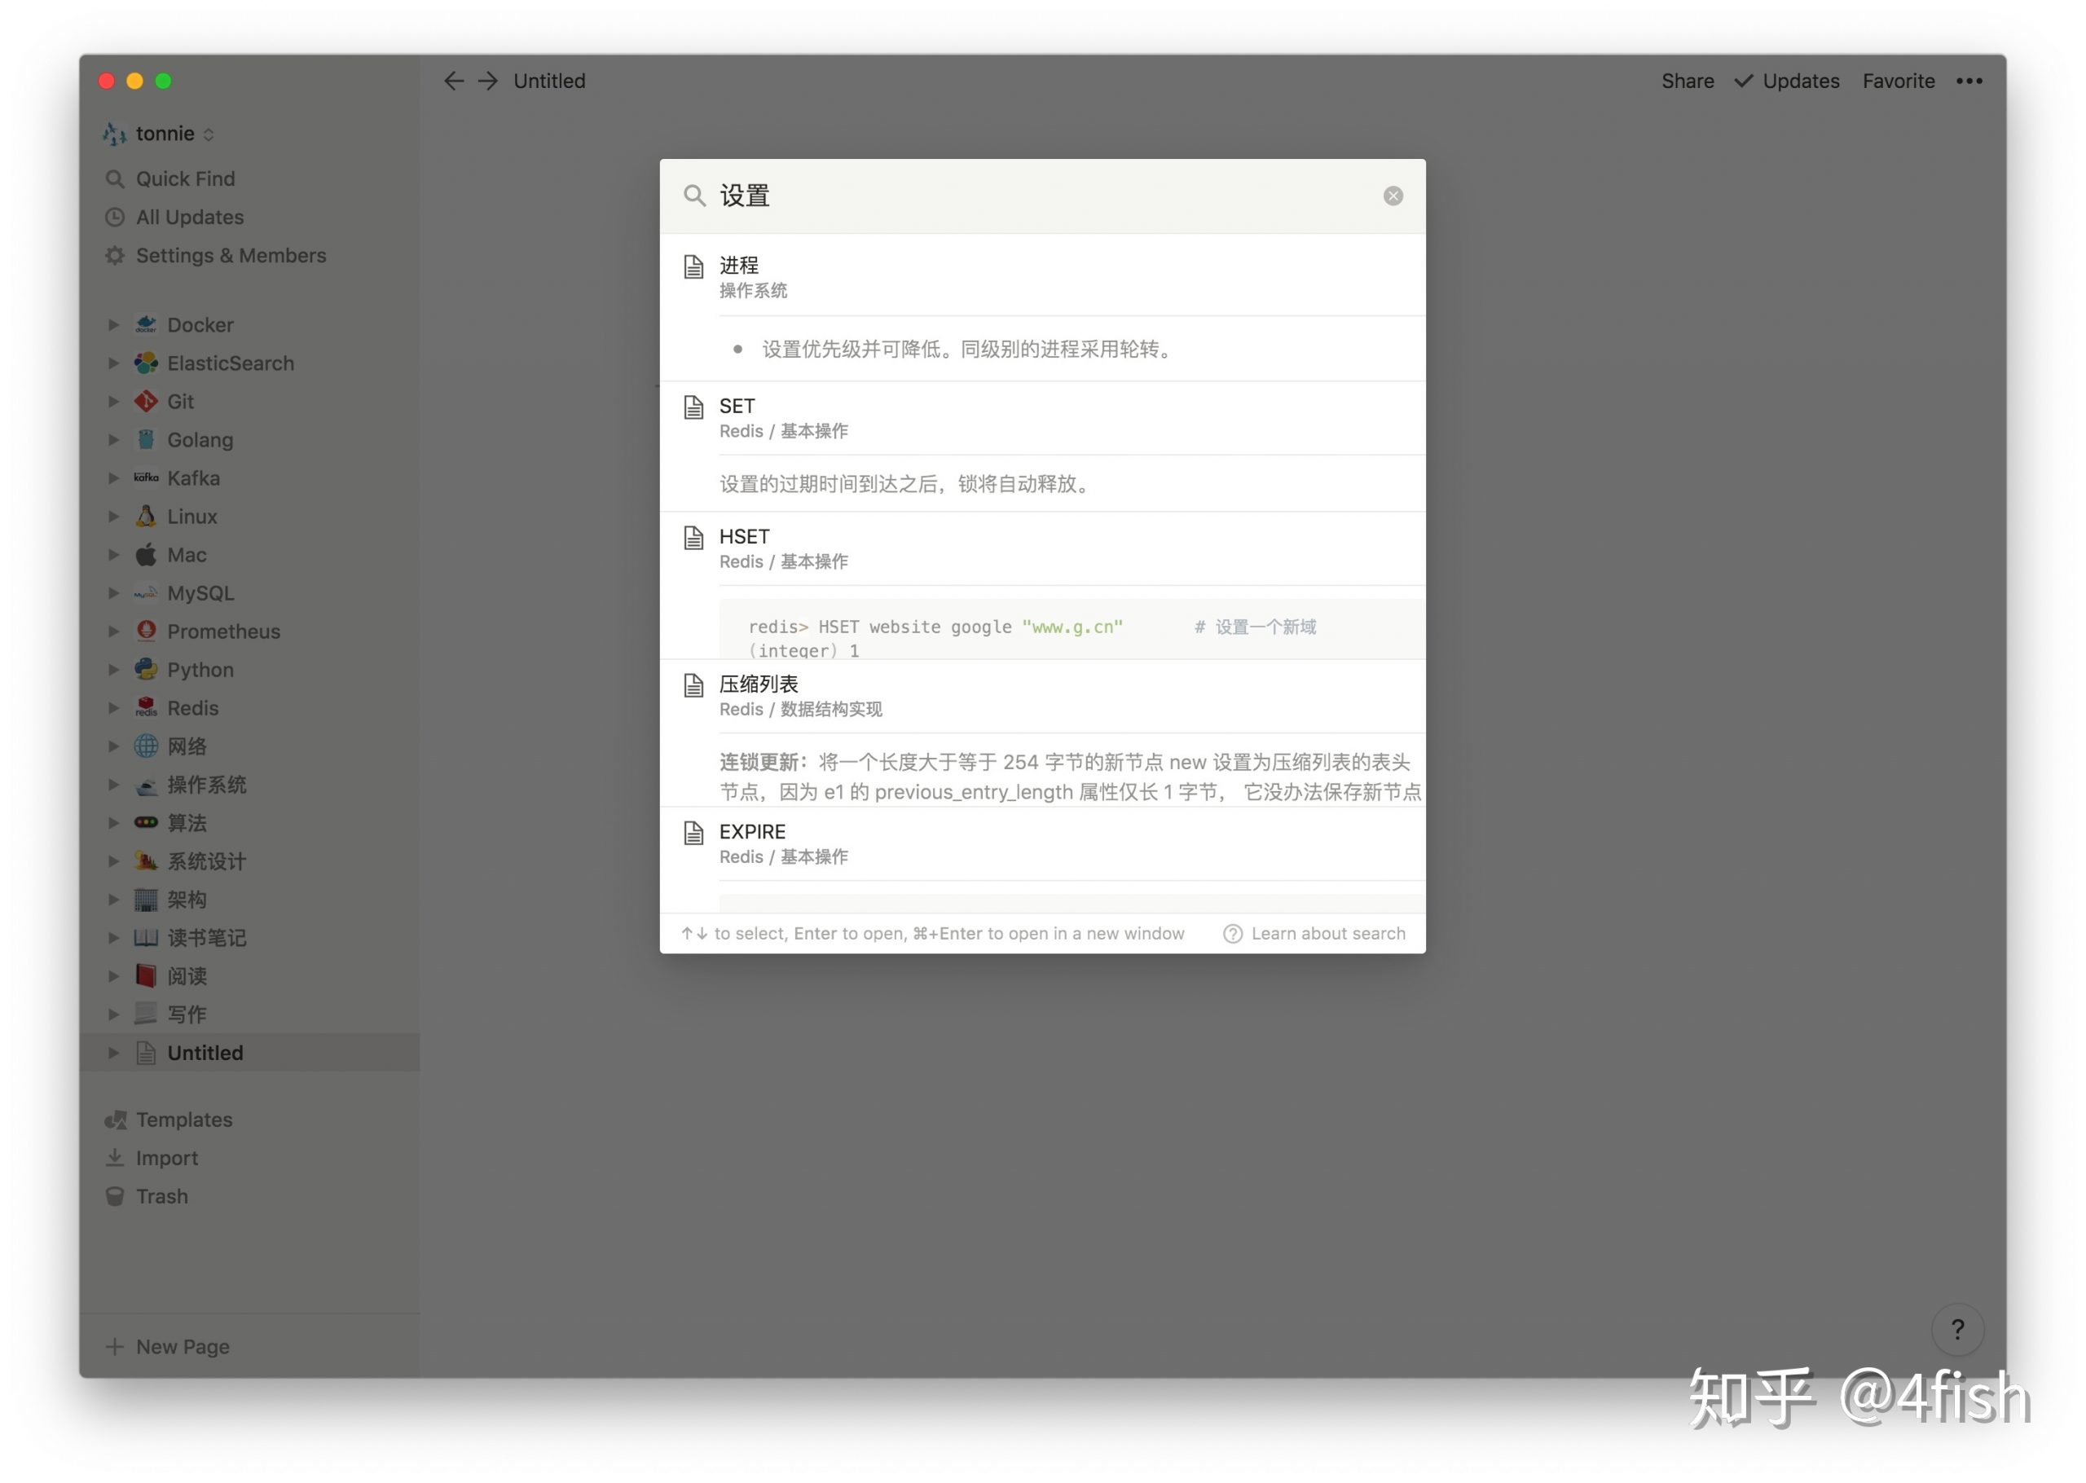2086x1483 pixels.
Task: Go forward with the right arrow
Action: point(488,81)
